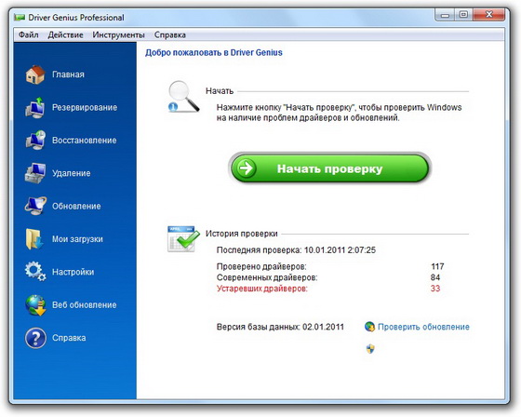Open Мои загрузки label in sidebar

tap(77, 239)
